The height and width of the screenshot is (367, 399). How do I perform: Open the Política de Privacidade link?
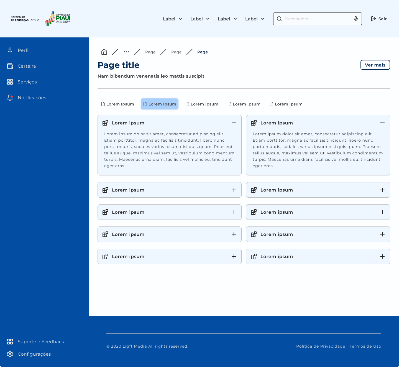click(x=321, y=346)
